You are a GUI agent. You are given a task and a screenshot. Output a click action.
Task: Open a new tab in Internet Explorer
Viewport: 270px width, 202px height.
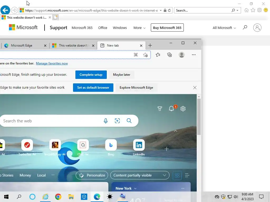click(x=55, y=17)
